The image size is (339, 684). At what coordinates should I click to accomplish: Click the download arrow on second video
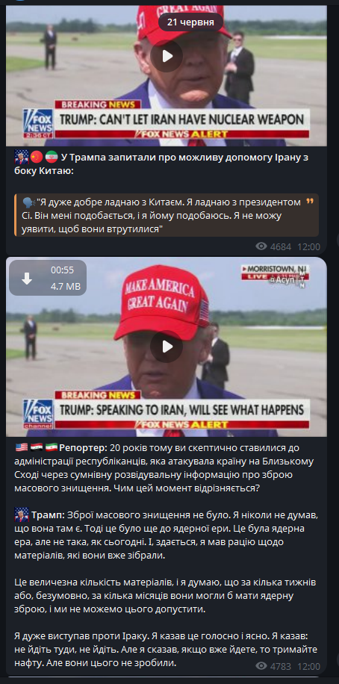27,279
